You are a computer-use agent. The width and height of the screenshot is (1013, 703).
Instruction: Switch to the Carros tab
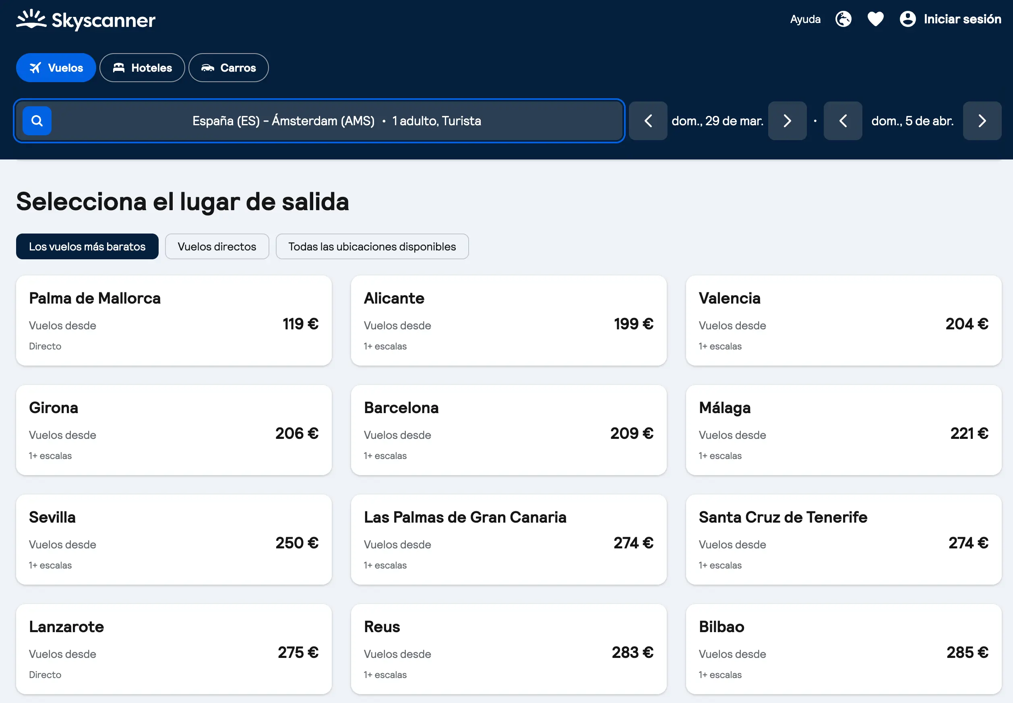[228, 67]
